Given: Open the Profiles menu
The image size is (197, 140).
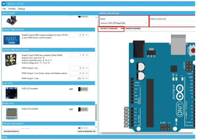Looking at the screenshot, I should tap(12, 9).
